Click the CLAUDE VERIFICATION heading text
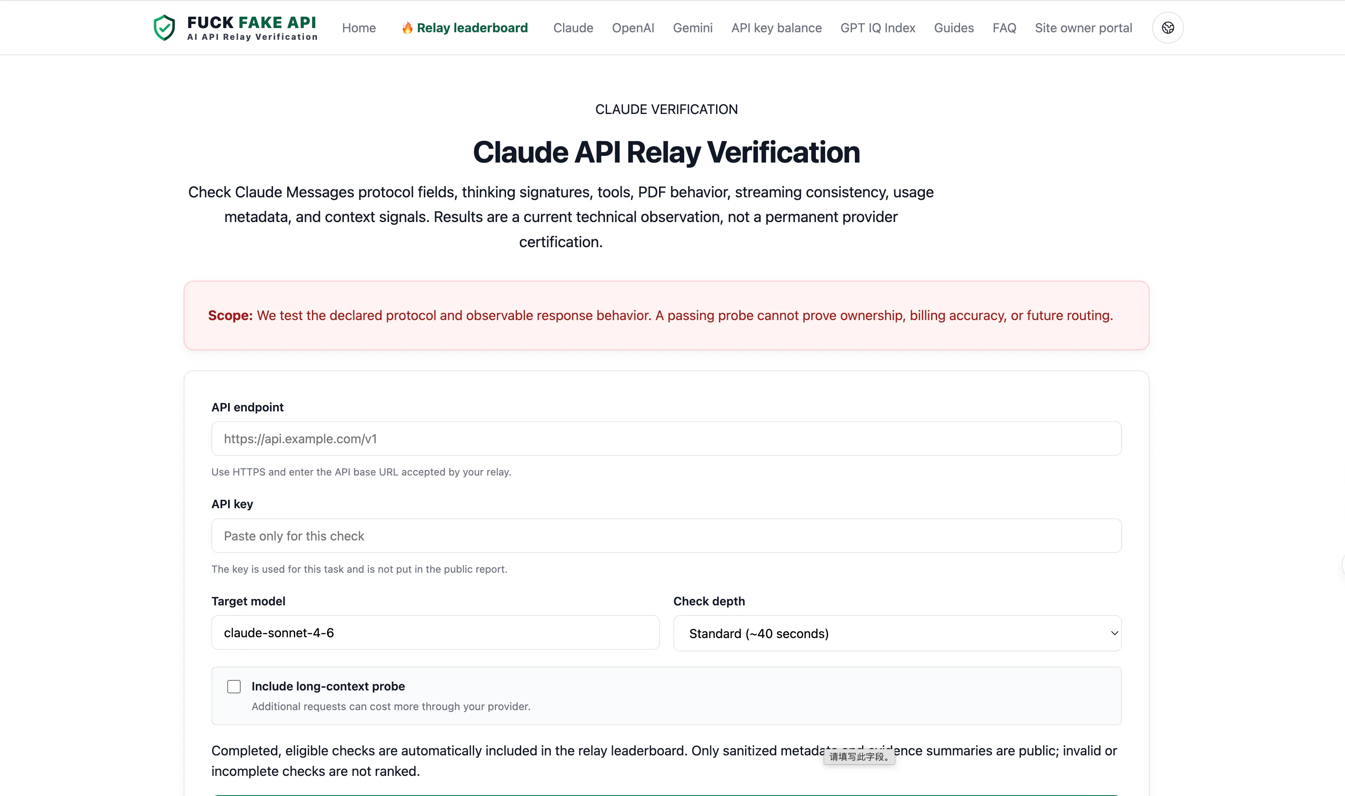 pyautogui.click(x=666, y=109)
